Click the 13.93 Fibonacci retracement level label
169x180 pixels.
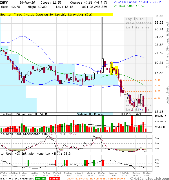click(157, 98)
